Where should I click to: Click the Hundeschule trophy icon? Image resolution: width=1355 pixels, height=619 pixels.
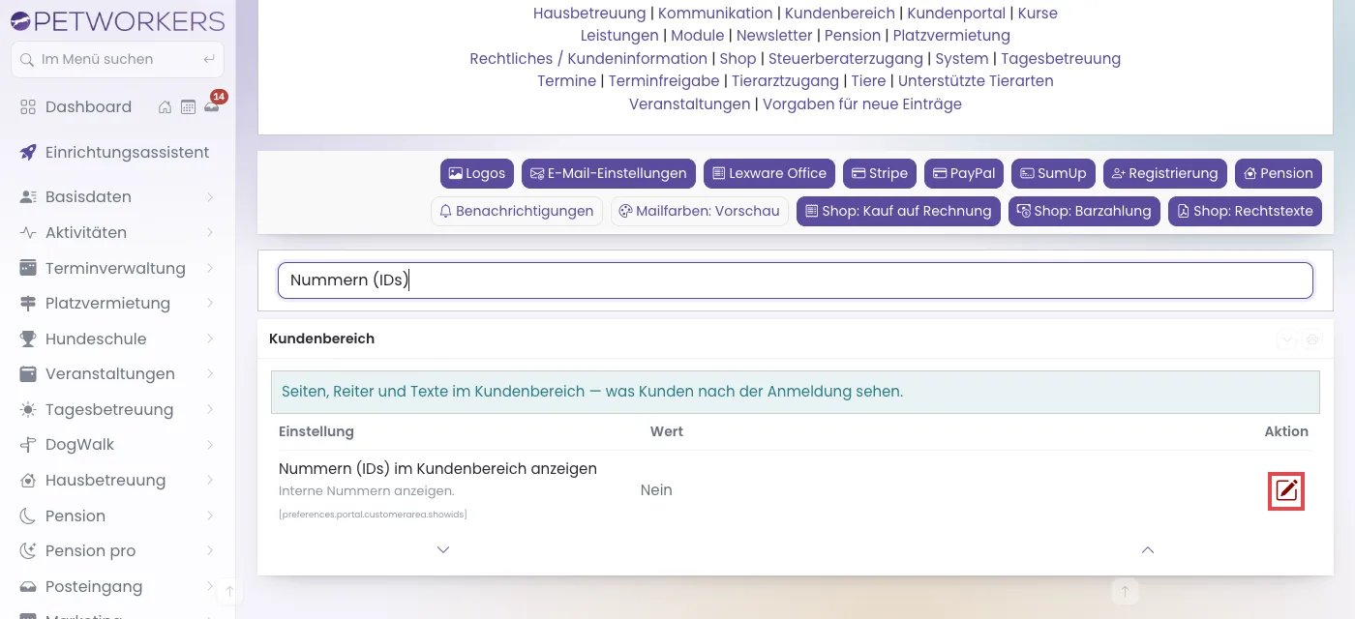coord(28,339)
